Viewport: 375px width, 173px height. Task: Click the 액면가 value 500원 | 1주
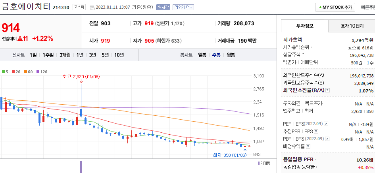tap(363, 62)
